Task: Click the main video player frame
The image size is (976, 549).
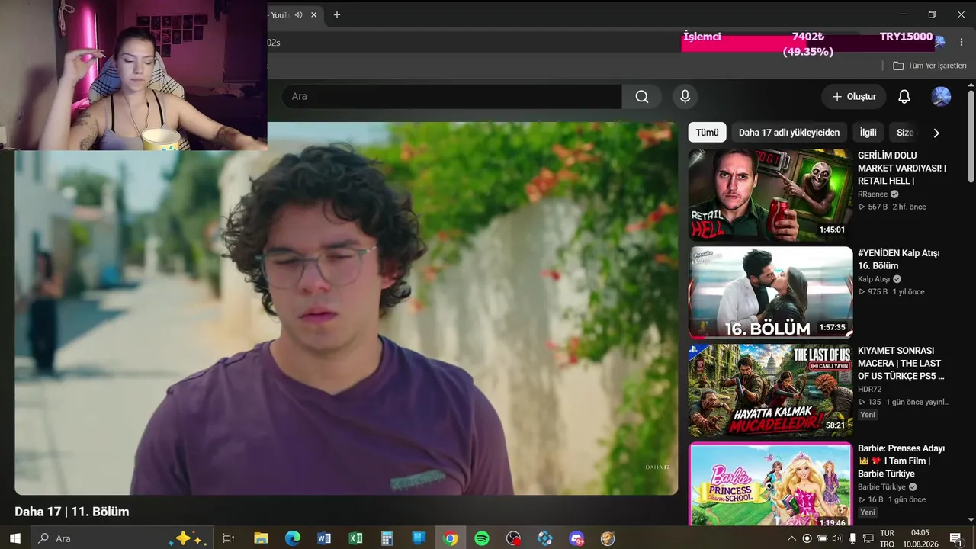Action: (x=346, y=309)
